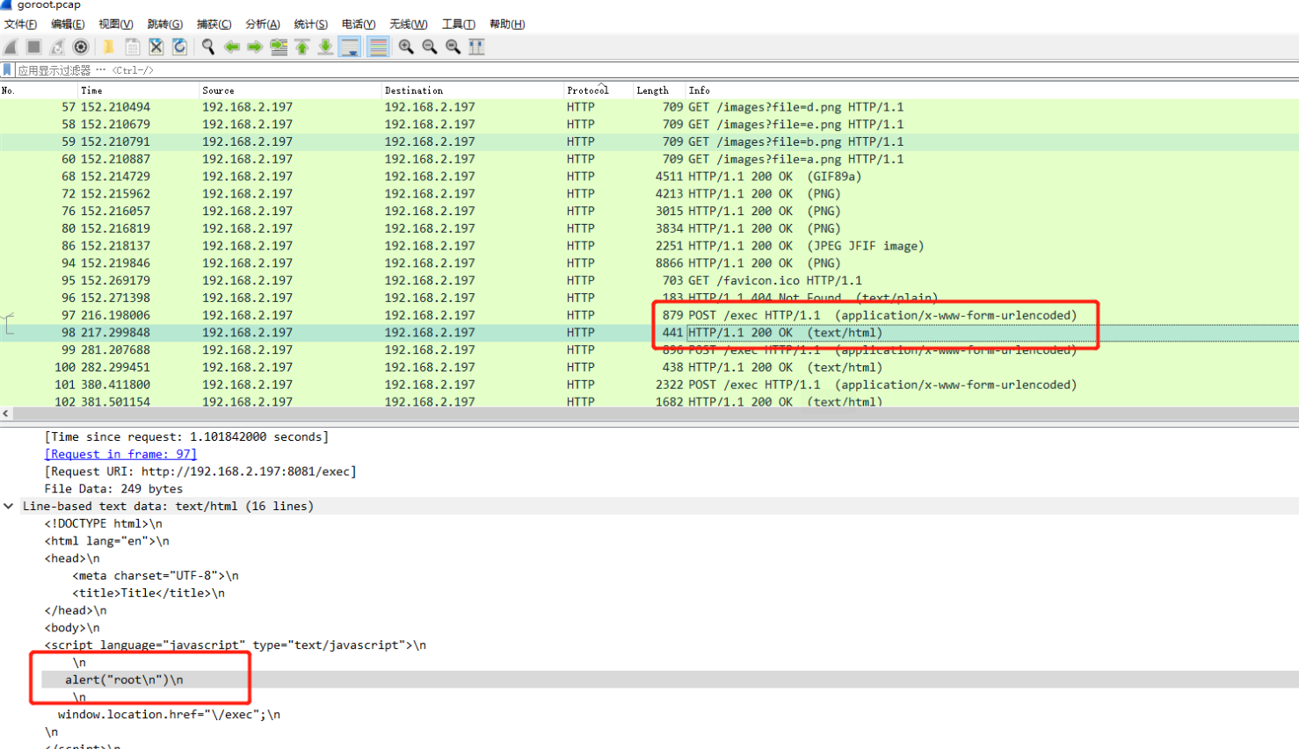The height and width of the screenshot is (749, 1299).
Task: Open the 编辑(E) menu
Action: (68, 25)
